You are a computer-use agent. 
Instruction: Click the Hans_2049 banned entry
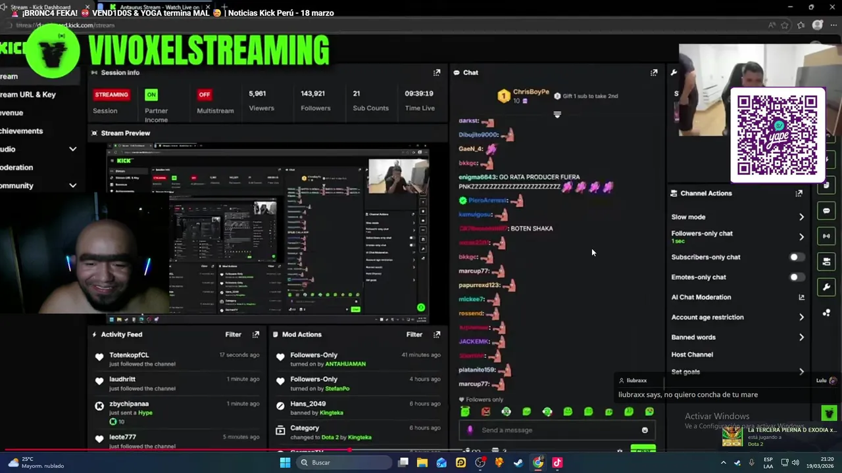click(x=357, y=408)
